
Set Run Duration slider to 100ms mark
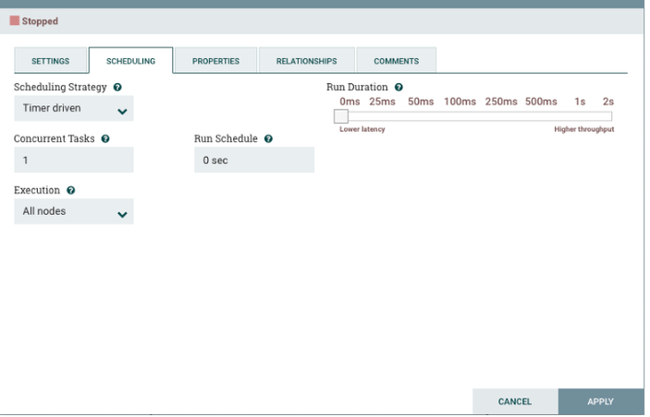[460, 116]
